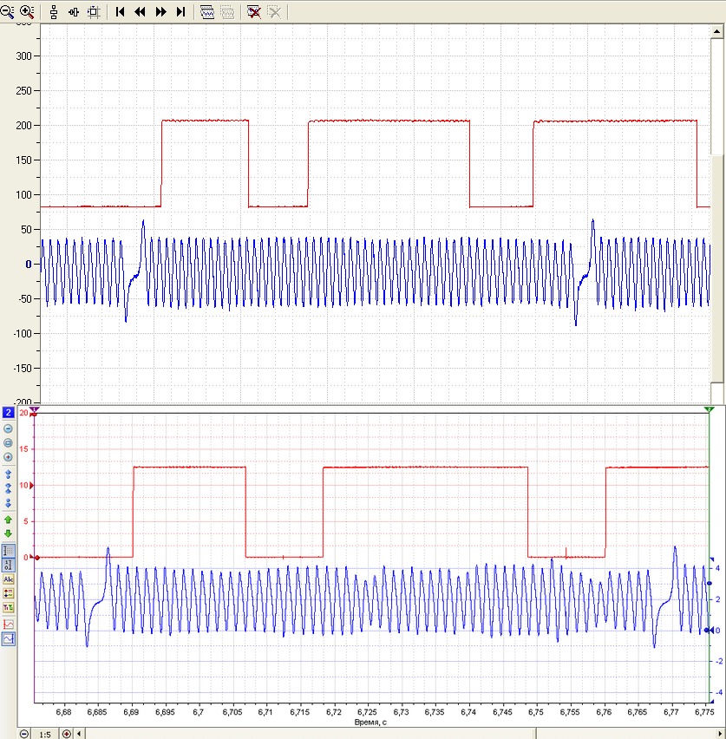Click the green up arrow
The width and height of the screenshot is (726, 739).
pos(8,520)
